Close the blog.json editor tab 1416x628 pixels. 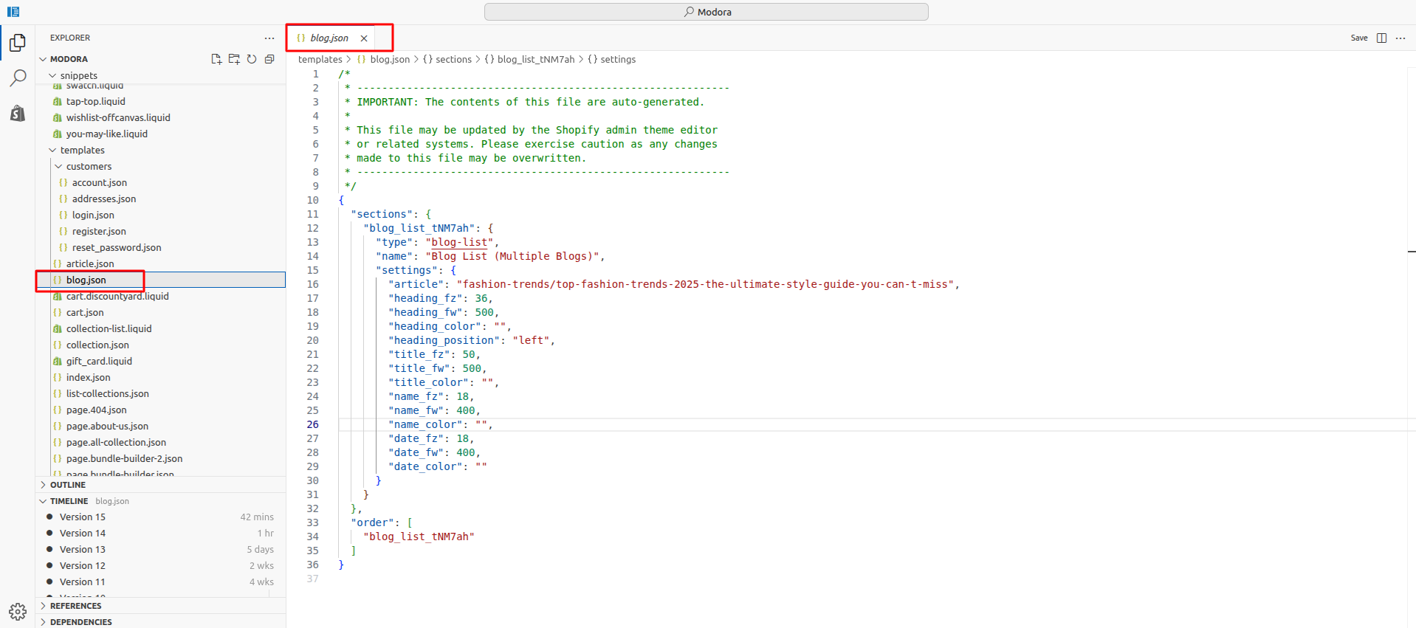[364, 38]
